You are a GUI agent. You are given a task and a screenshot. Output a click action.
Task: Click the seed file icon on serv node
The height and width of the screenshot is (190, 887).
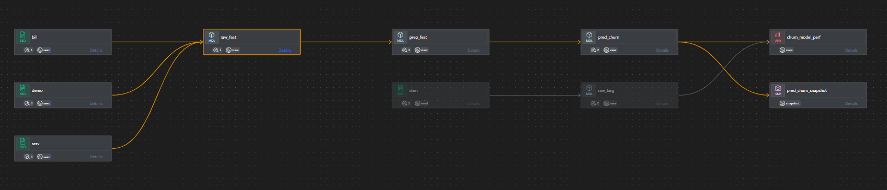22,144
